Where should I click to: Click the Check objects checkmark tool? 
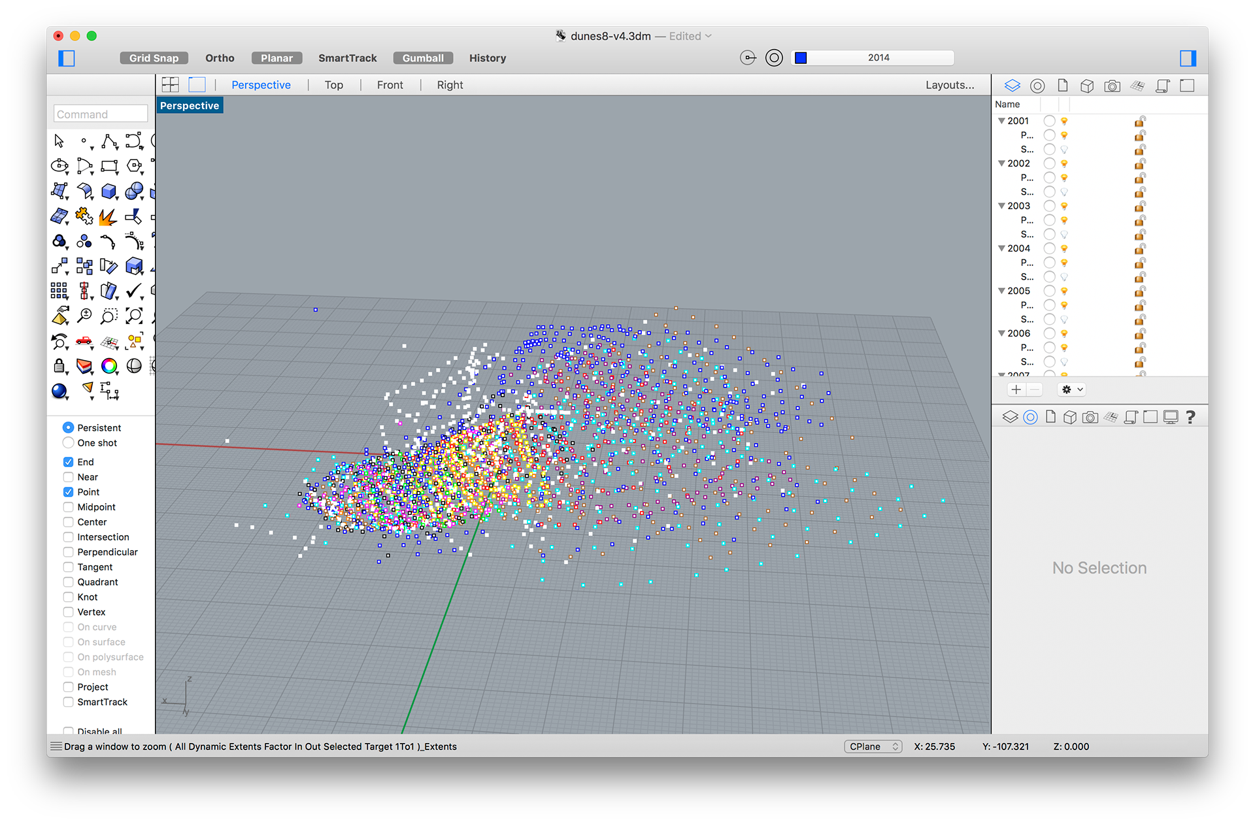pos(134,291)
